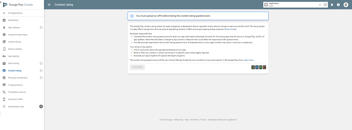Click the CONTINUE button
Screen dimensions: 352x130
coord(137,67)
